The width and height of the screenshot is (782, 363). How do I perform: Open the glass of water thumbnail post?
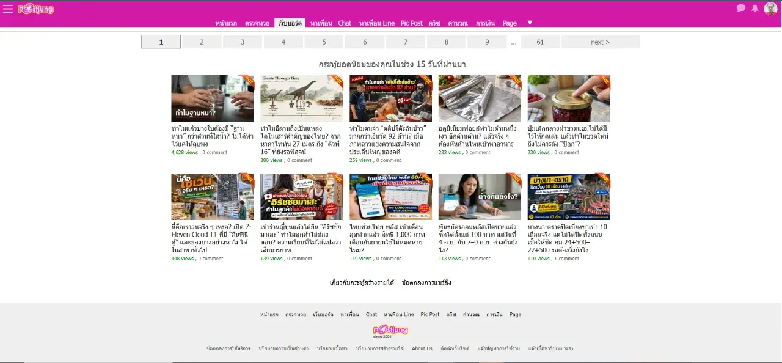coord(212,98)
